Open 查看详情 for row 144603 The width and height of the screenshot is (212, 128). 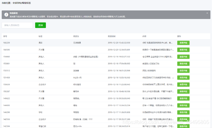tap(183, 105)
